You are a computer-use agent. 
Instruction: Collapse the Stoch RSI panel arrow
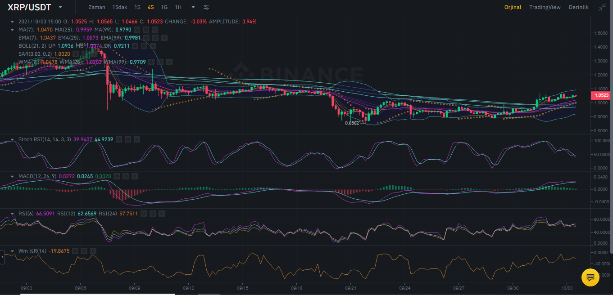pos(13,139)
